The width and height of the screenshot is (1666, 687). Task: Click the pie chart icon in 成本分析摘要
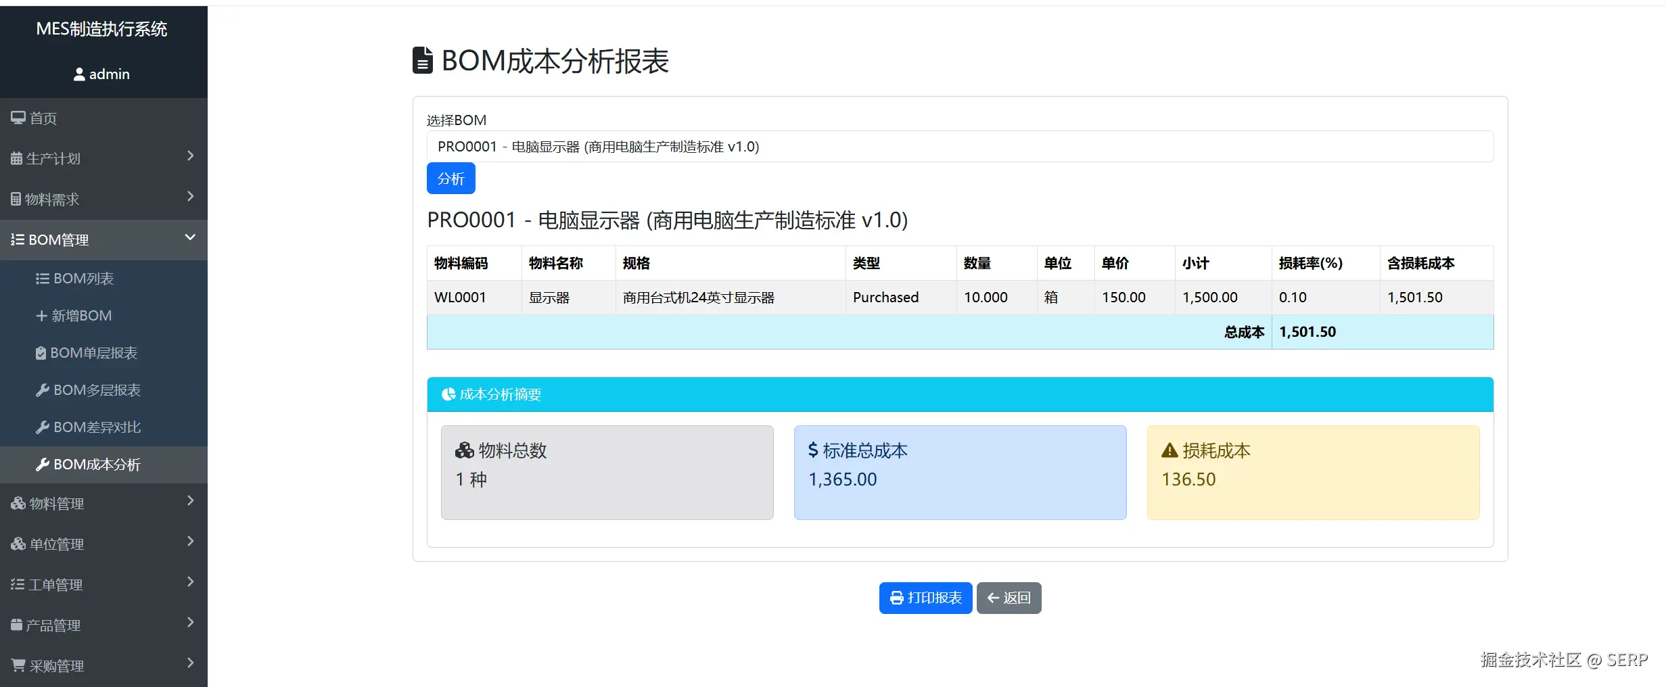click(448, 394)
